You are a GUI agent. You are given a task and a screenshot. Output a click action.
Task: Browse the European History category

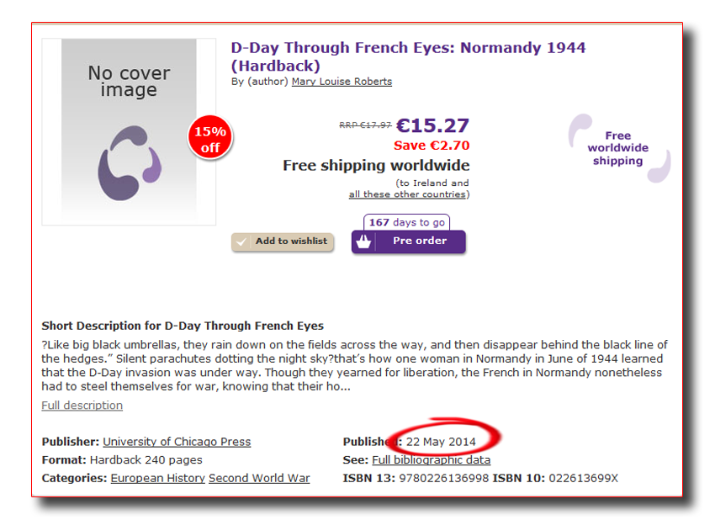tap(157, 479)
